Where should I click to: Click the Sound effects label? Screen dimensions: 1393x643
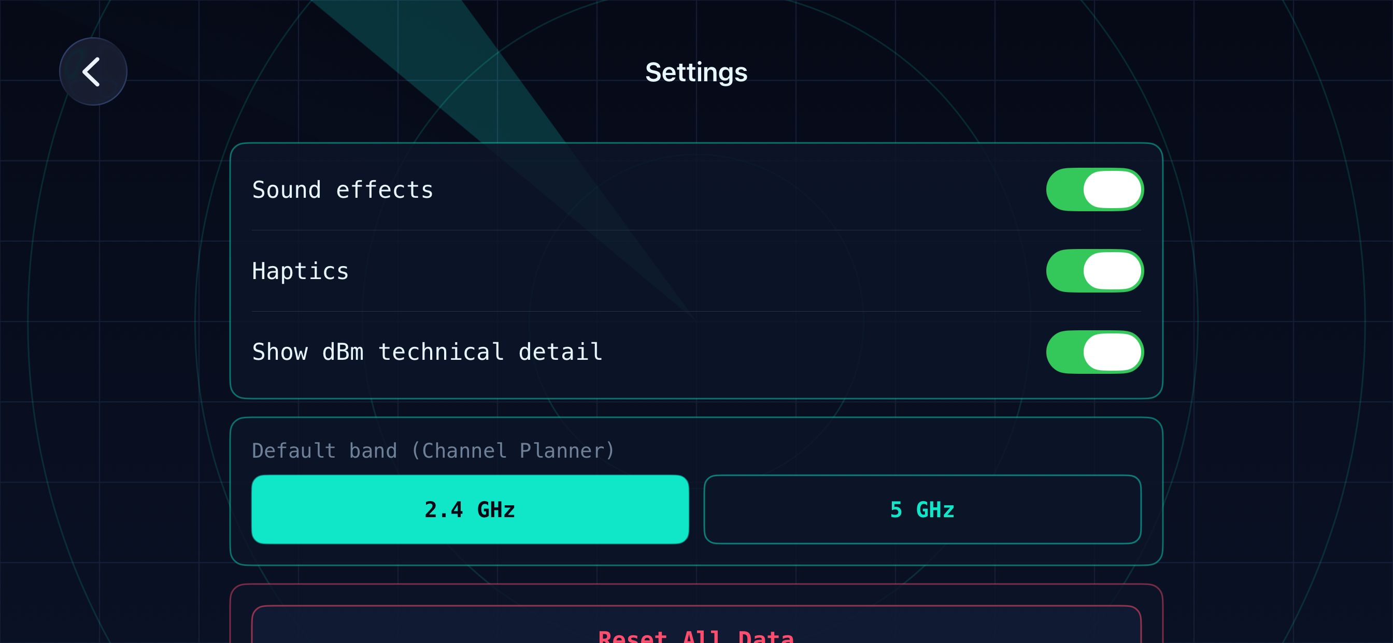point(343,189)
